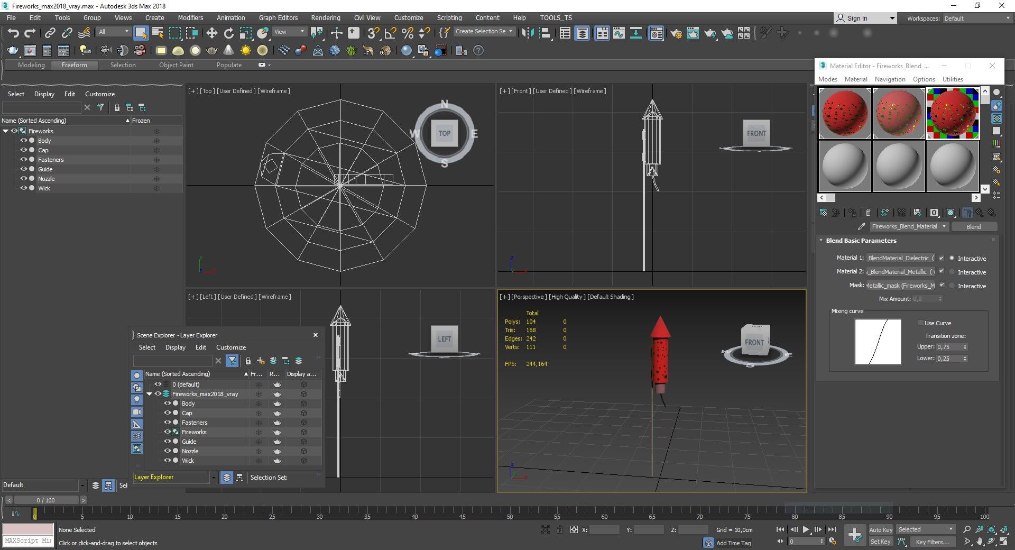Click the Blend material type button
The image size is (1015, 550).
(973, 226)
